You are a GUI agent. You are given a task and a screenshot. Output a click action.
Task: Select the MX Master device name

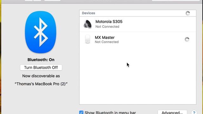coord(105,37)
